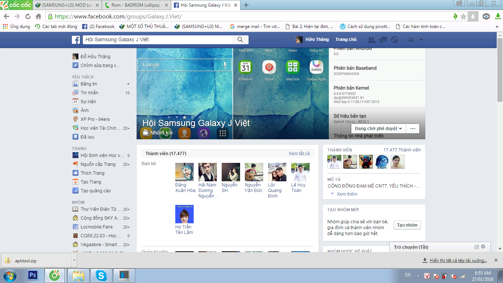Click Cốc Cốc browser taskbar icon
The width and height of the screenshot is (503, 283).
[55, 275]
